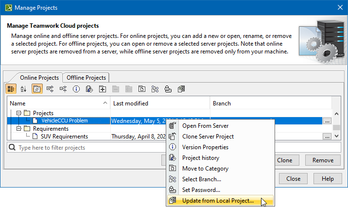
Task: Open branch selector for VehicleCCU Problem row
Action: point(328,121)
